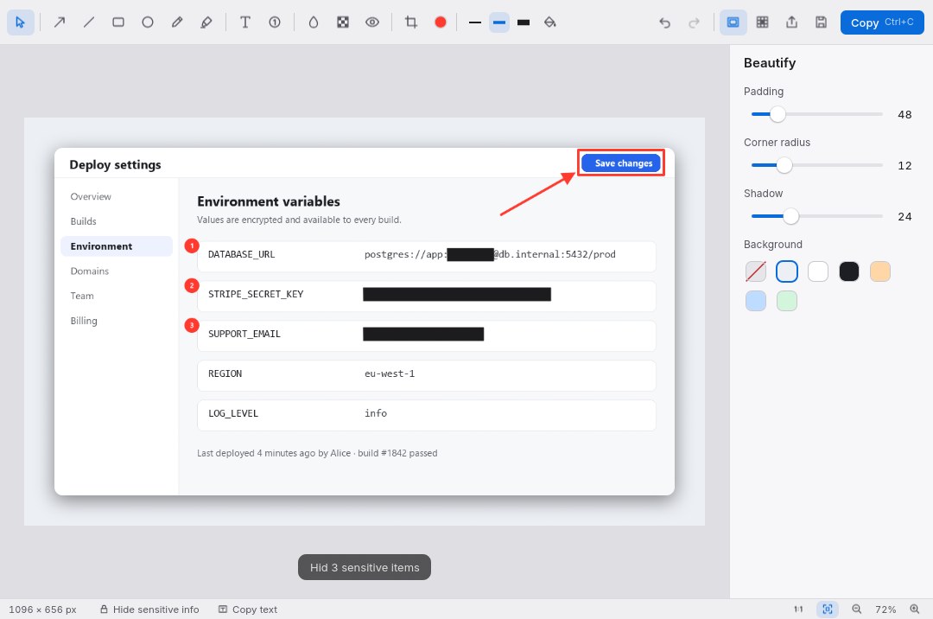Screen dimensions: 933x619
Task: Click the LOG_LEVEL info row
Action: [x=427, y=415]
